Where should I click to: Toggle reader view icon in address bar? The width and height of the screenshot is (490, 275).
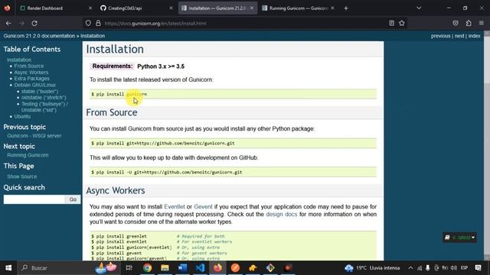point(391,23)
